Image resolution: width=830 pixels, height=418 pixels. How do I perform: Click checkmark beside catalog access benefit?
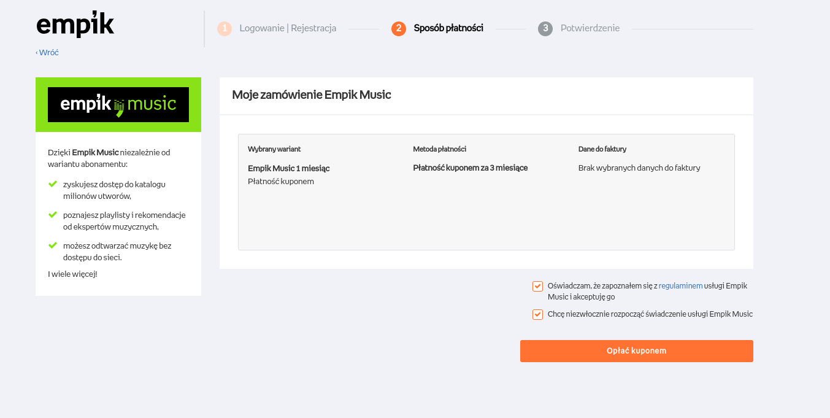coord(53,184)
